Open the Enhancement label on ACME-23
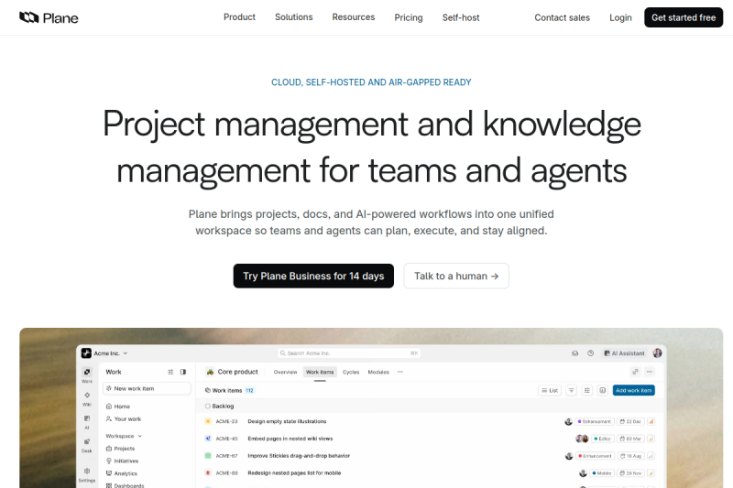Screen dimensions: 733x488 pyautogui.click(x=594, y=422)
